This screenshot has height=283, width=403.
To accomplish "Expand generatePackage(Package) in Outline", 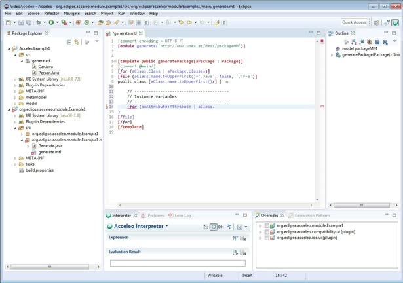I will 332,55.
